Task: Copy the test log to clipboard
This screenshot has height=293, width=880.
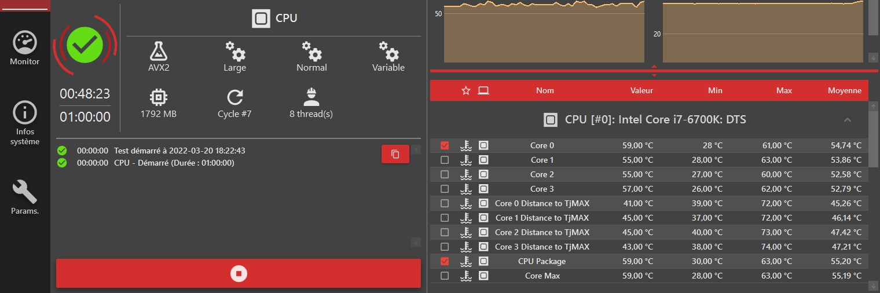Action: tap(395, 154)
